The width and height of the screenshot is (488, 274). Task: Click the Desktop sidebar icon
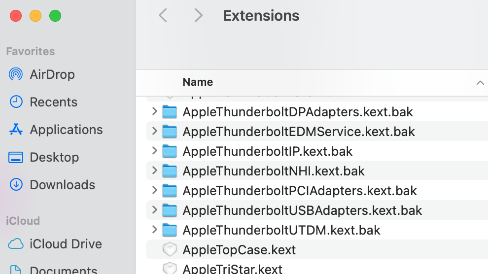click(16, 157)
